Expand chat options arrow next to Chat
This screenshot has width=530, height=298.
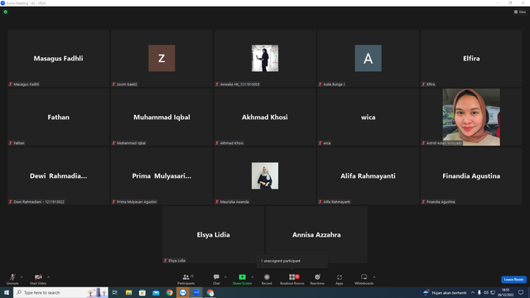(x=225, y=277)
